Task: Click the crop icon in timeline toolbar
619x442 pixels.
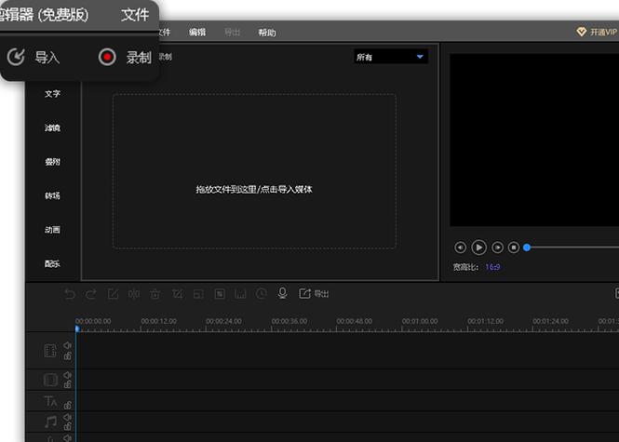Action: point(177,294)
